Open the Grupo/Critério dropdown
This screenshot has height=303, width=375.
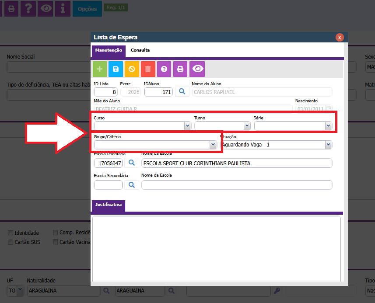(155, 145)
